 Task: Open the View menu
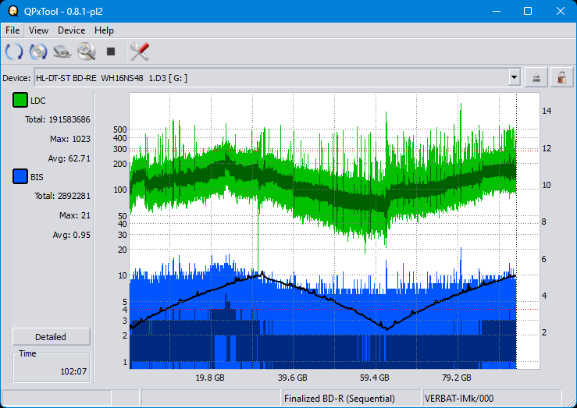coord(38,30)
